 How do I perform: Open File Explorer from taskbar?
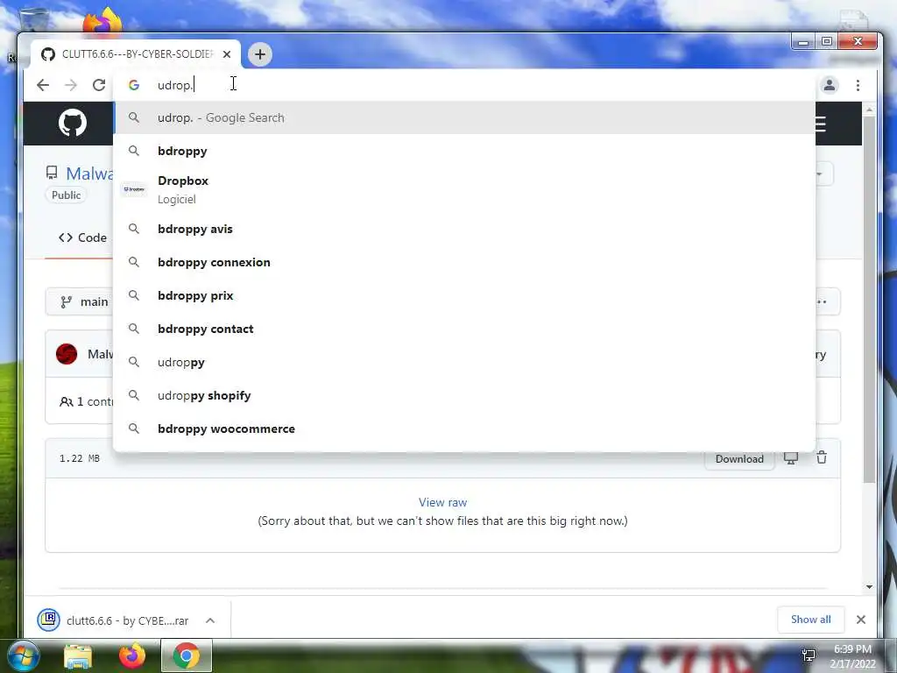[78, 656]
